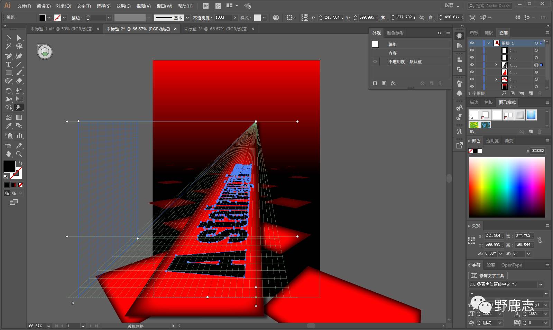The image size is (553, 330).
Task: Switch to the 未标题-3 document tab
Action: click(215, 29)
